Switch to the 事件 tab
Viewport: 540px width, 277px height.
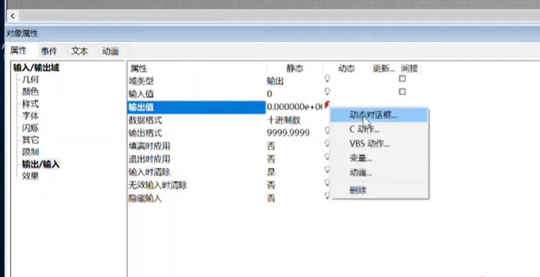point(49,51)
